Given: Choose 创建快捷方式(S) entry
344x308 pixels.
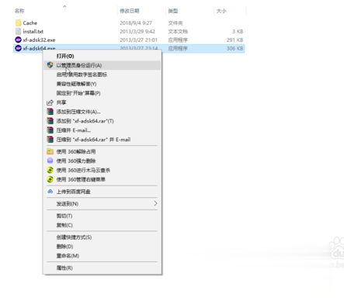Looking at the screenshot, I should coord(103,237).
